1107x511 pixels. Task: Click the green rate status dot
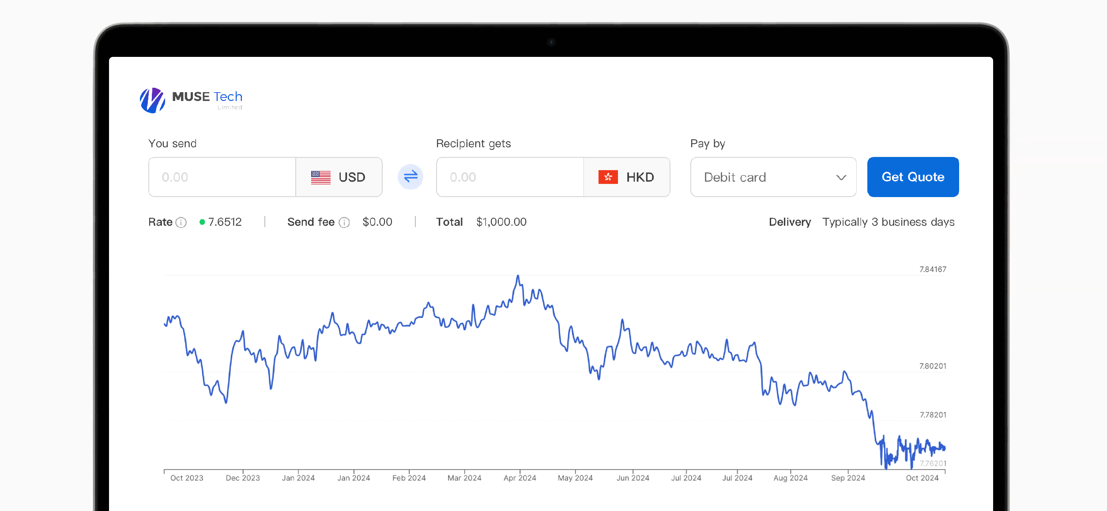click(x=202, y=222)
